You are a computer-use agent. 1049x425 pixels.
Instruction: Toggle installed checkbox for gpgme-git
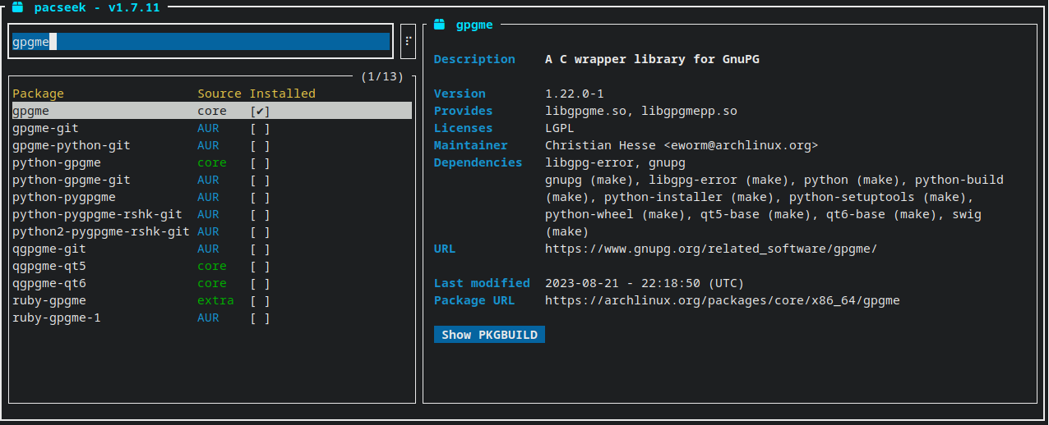pos(260,128)
